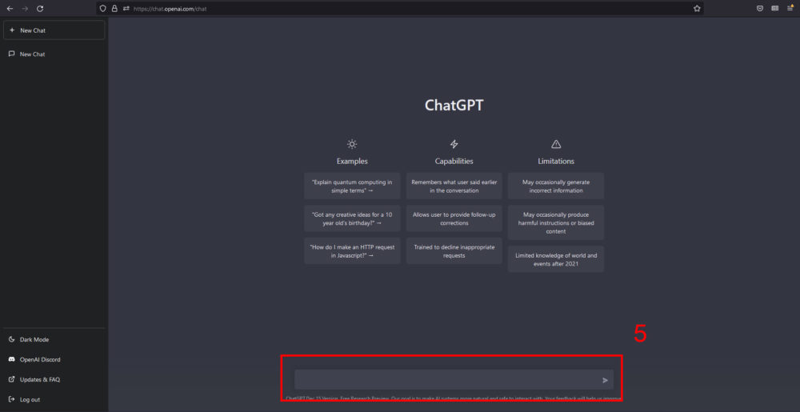The height and width of the screenshot is (412, 800).
Task: Click "Limited knowledge of world and events after 2021"
Action: [556, 259]
